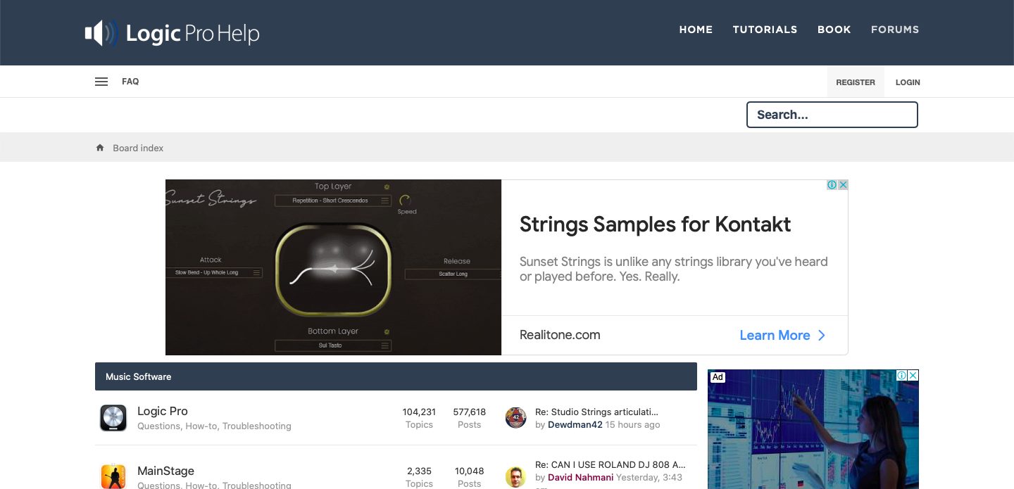Image resolution: width=1014 pixels, height=489 pixels.
Task: Click Logic Pro's Questions, How-to, Troubleshooting description
Action: (x=214, y=426)
